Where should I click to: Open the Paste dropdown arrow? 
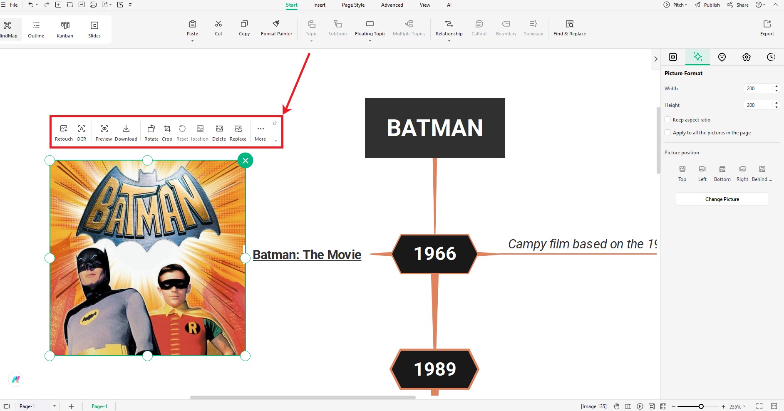pyautogui.click(x=192, y=41)
